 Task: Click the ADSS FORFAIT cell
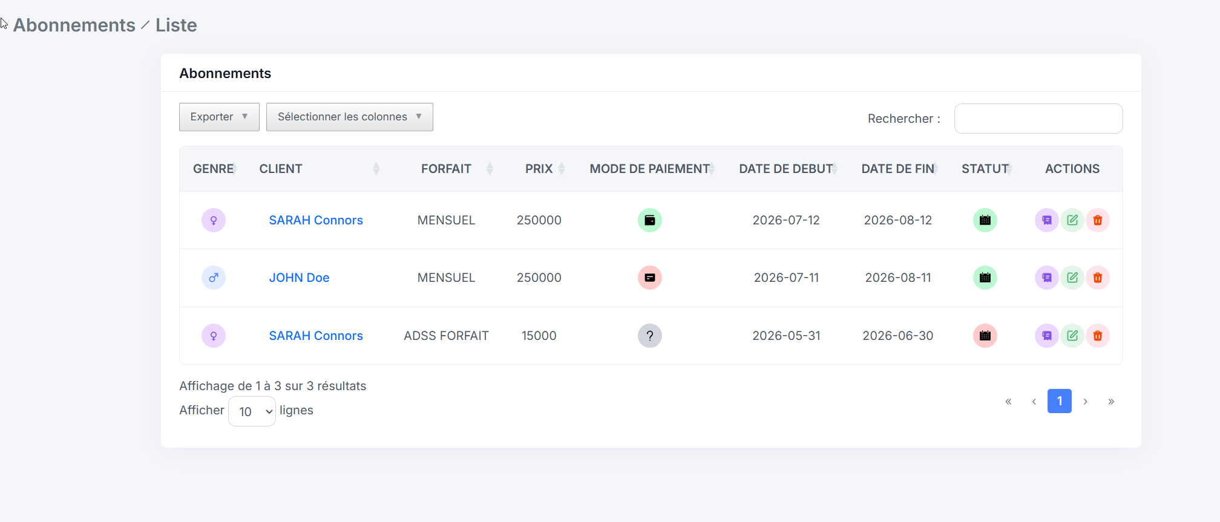tap(446, 336)
